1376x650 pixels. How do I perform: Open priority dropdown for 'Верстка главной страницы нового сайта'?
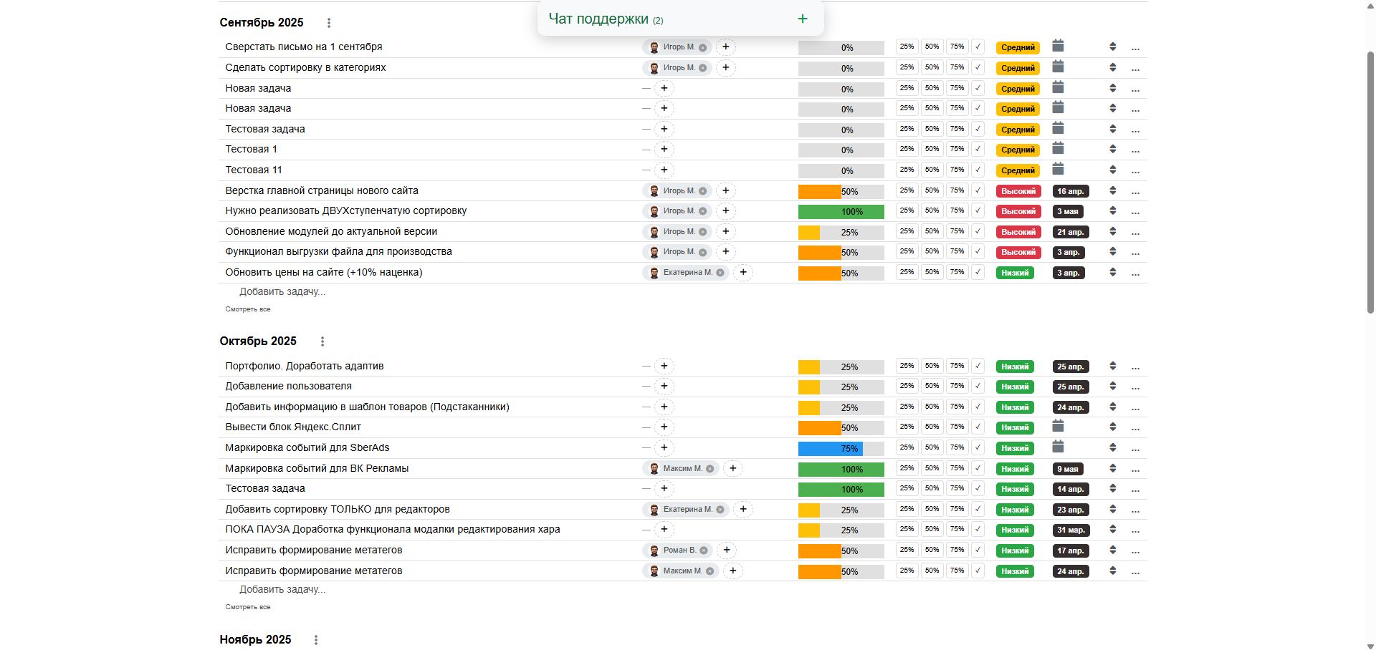point(1018,191)
